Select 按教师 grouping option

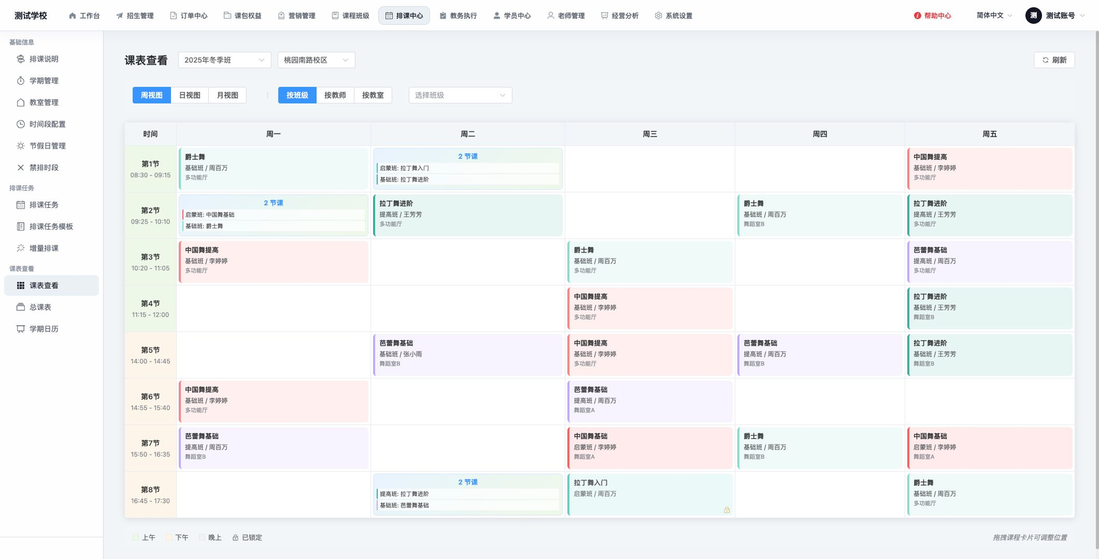click(x=335, y=95)
